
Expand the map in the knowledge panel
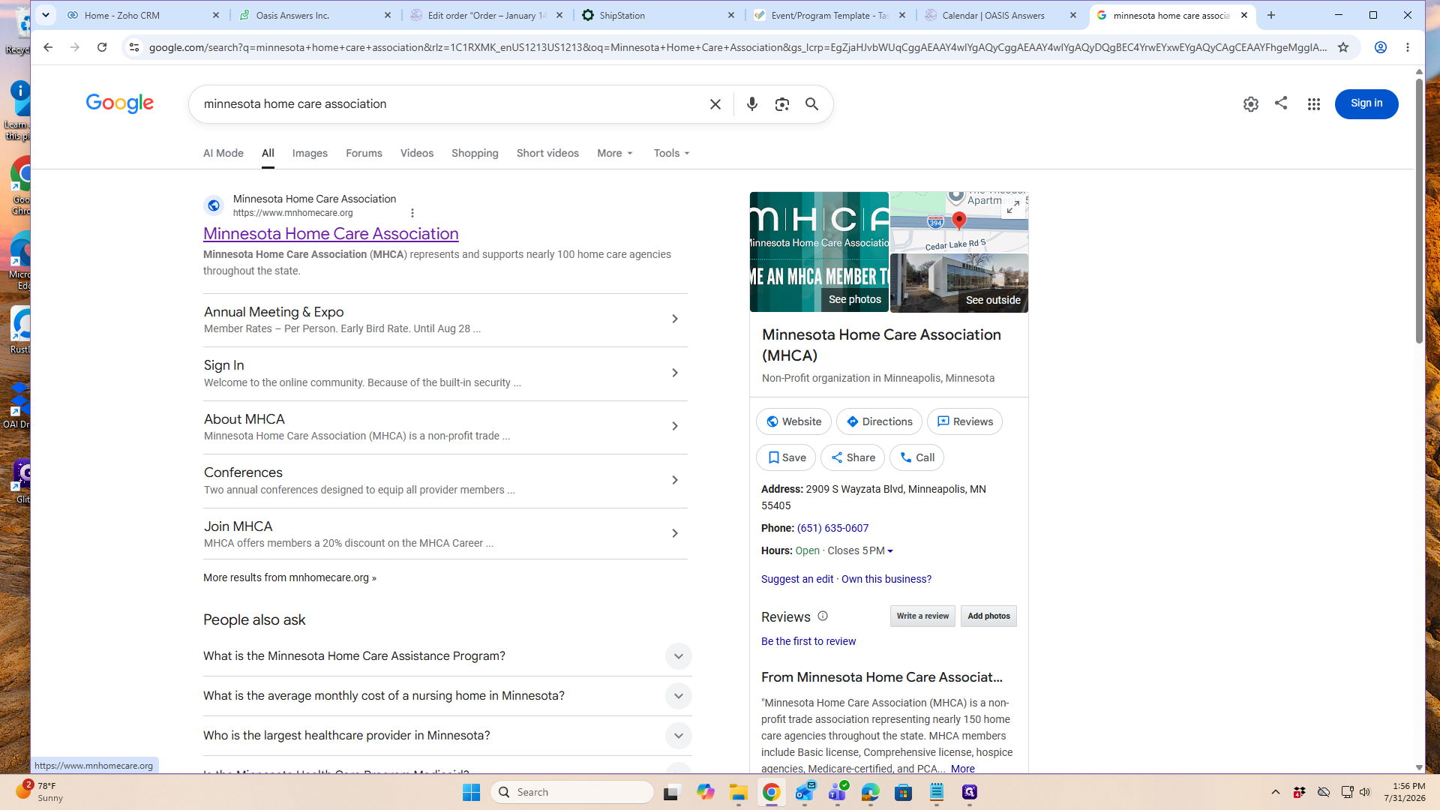point(1012,207)
